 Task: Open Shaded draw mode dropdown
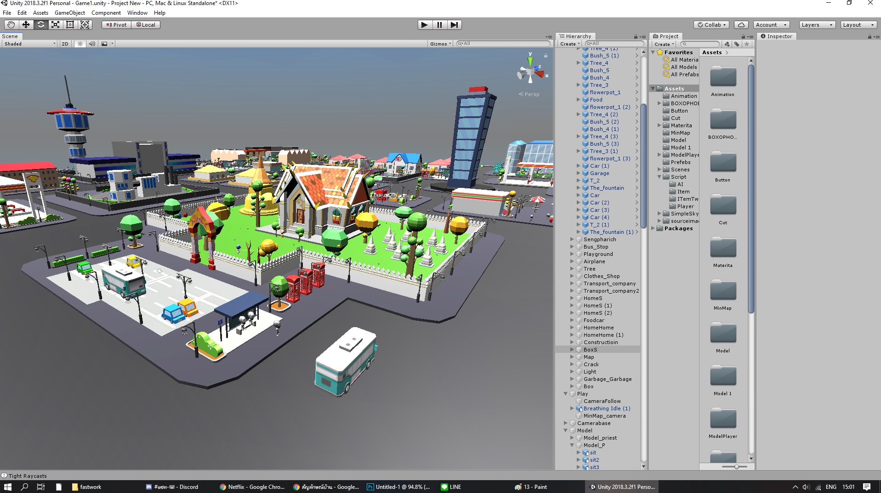pyautogui.click(x=29, y=44)
